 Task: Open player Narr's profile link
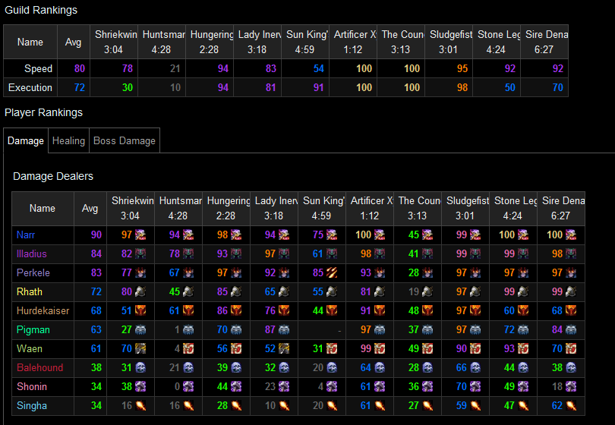pos(26,235)
